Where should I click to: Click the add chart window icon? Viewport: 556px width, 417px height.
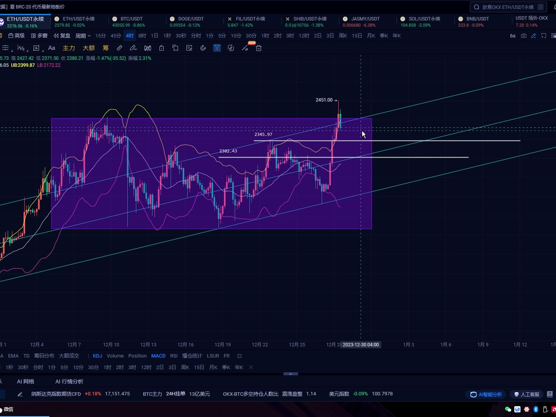[x=543, y=36]
